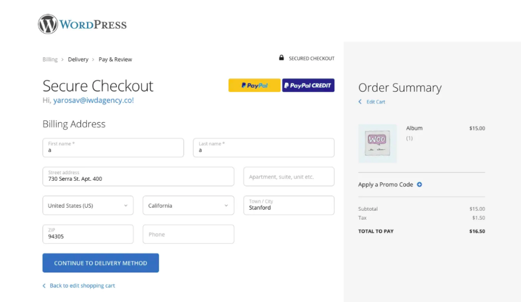521x302 pixels.
Task: Click Continue to Delivery Method button
Action: coord(101,263)
